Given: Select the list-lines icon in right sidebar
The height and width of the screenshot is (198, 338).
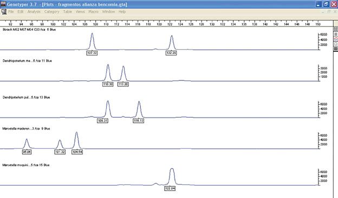Looking at the screenshot, I should pos(336,34).
